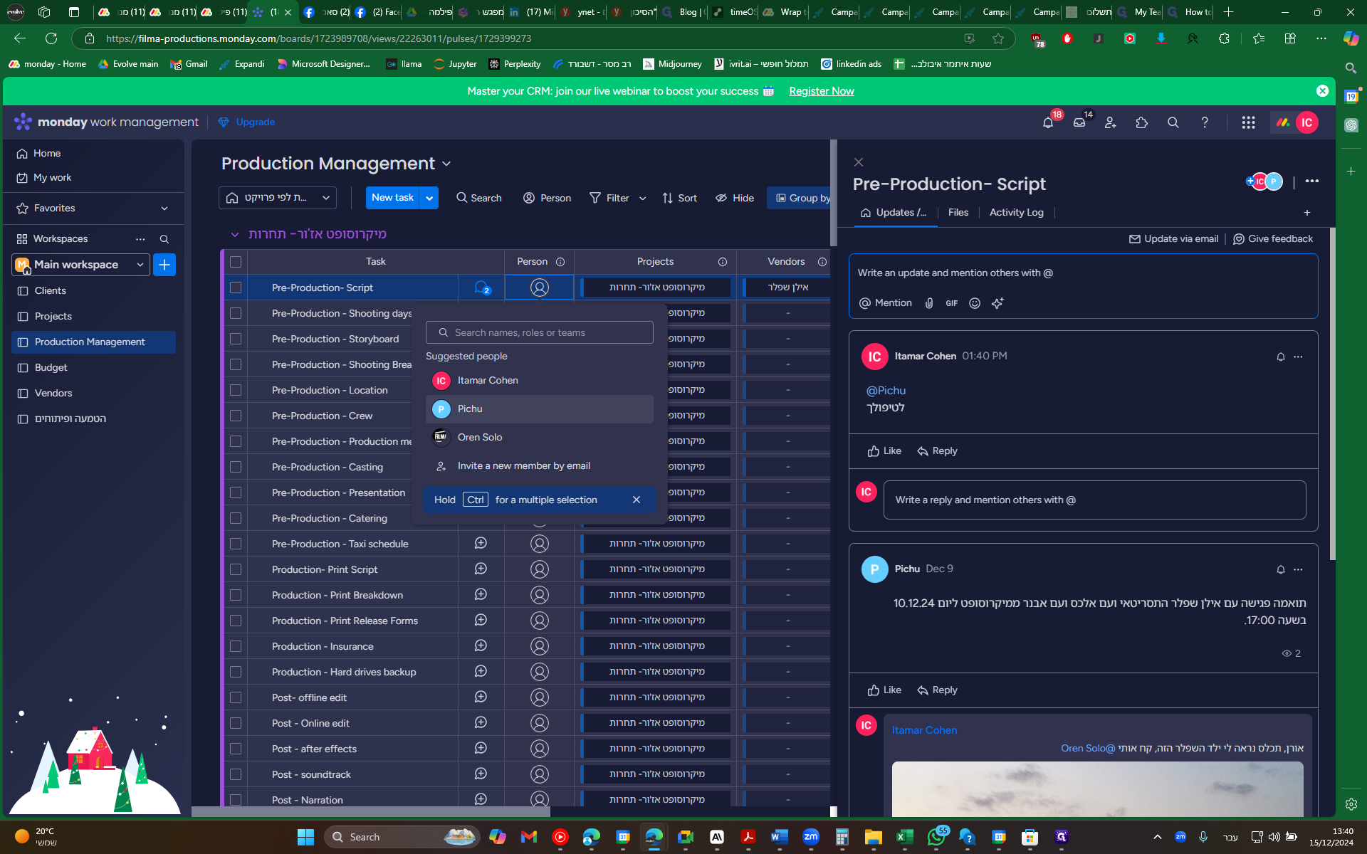
Task: Open WhatsApp from the Windows taskbar
Action: (x=936, y=837)
